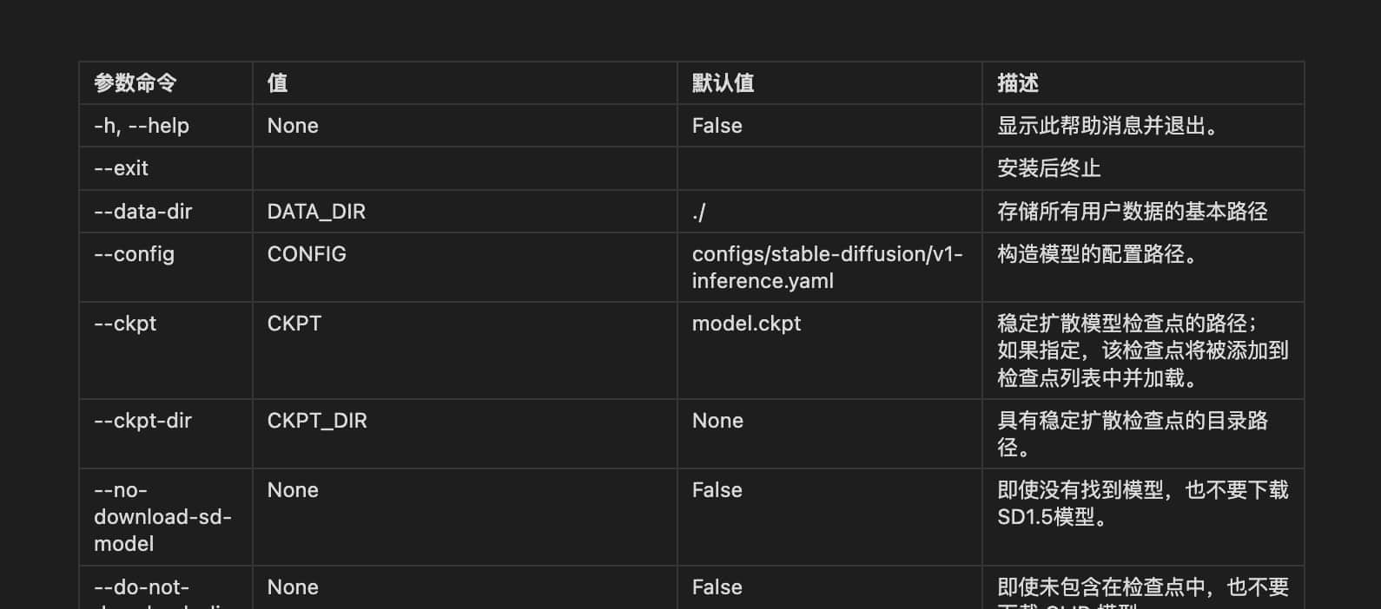Screen dimensions: 1381x609
Task: Click the 描述 column header
Action: coord(1018,83)
